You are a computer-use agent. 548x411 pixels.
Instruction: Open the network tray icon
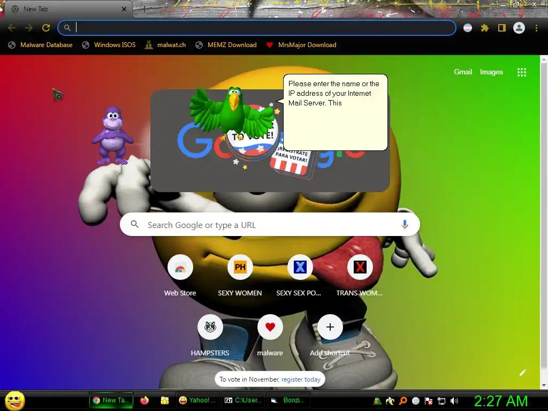point(442,401)
